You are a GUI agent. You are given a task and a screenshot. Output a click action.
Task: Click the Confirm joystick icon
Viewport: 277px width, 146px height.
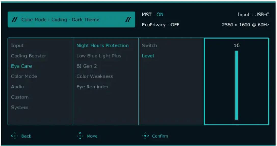click(146, 136)
